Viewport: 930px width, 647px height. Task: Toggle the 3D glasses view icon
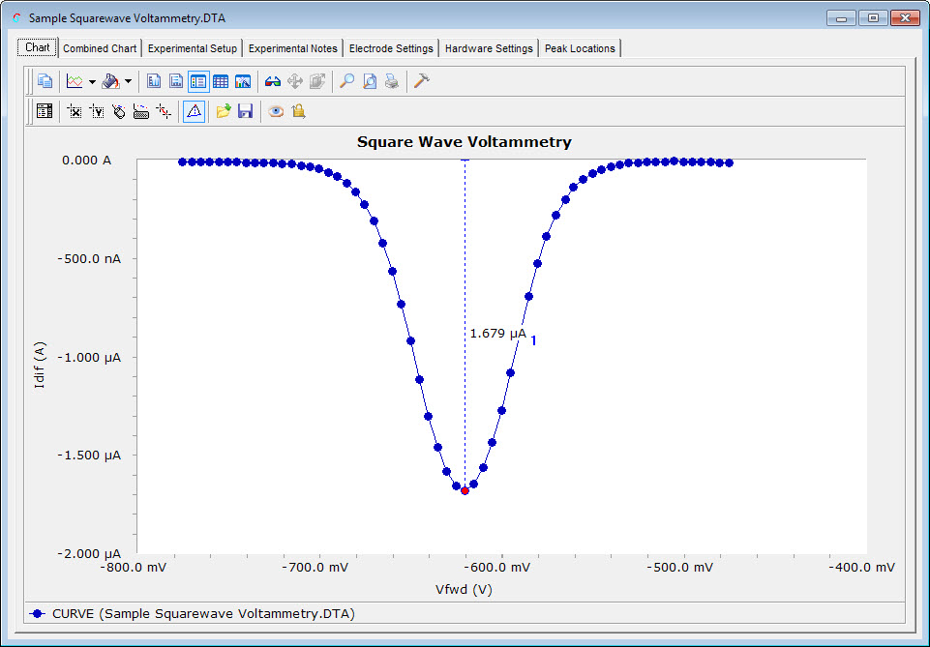click(x=273, y=81)
